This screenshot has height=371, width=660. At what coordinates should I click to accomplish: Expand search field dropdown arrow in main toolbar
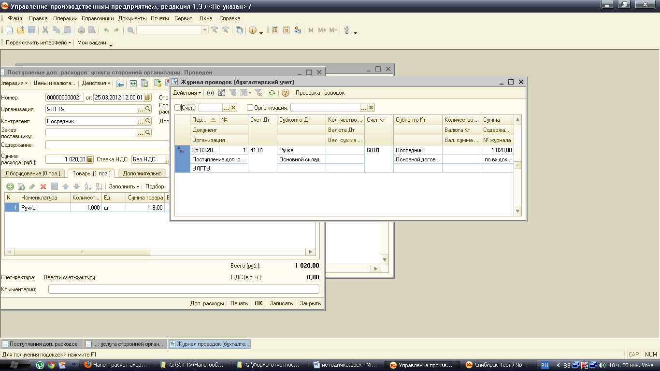point(205,30)
